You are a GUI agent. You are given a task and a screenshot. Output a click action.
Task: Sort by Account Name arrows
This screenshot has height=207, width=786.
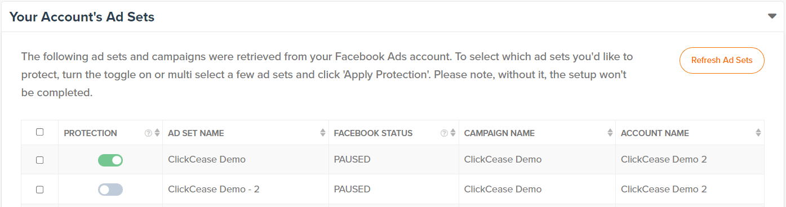coord(758,133)
